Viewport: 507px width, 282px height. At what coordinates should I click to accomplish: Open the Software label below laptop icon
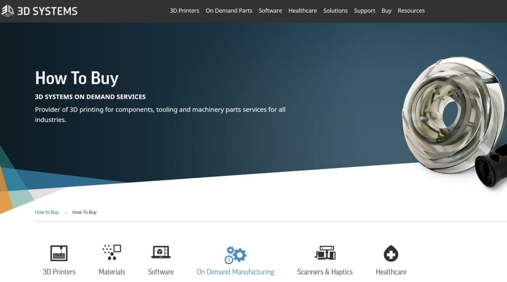(161, 272)
